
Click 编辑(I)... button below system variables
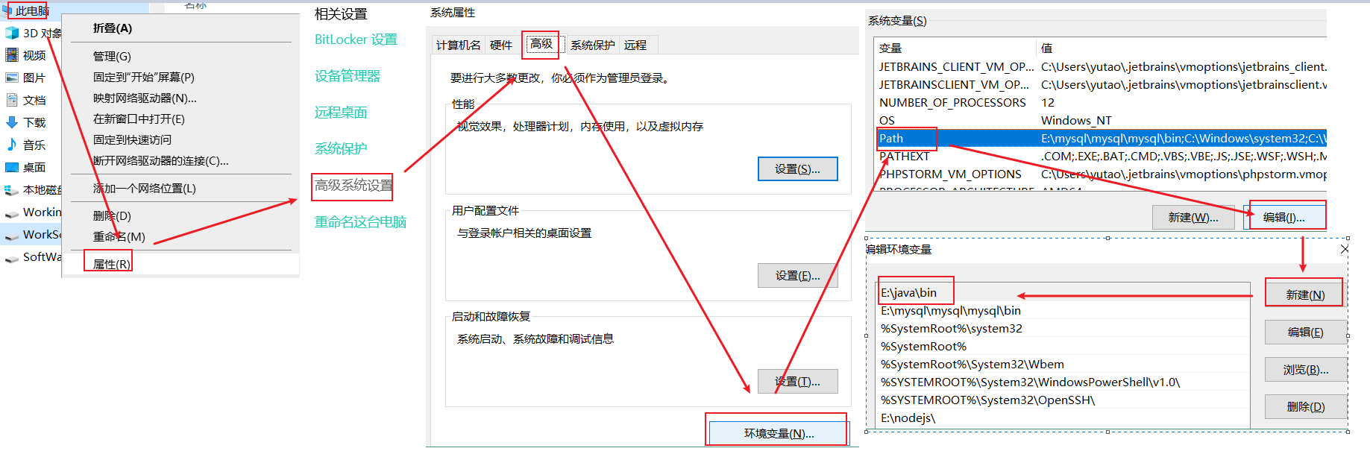[x=1283, y=217]
